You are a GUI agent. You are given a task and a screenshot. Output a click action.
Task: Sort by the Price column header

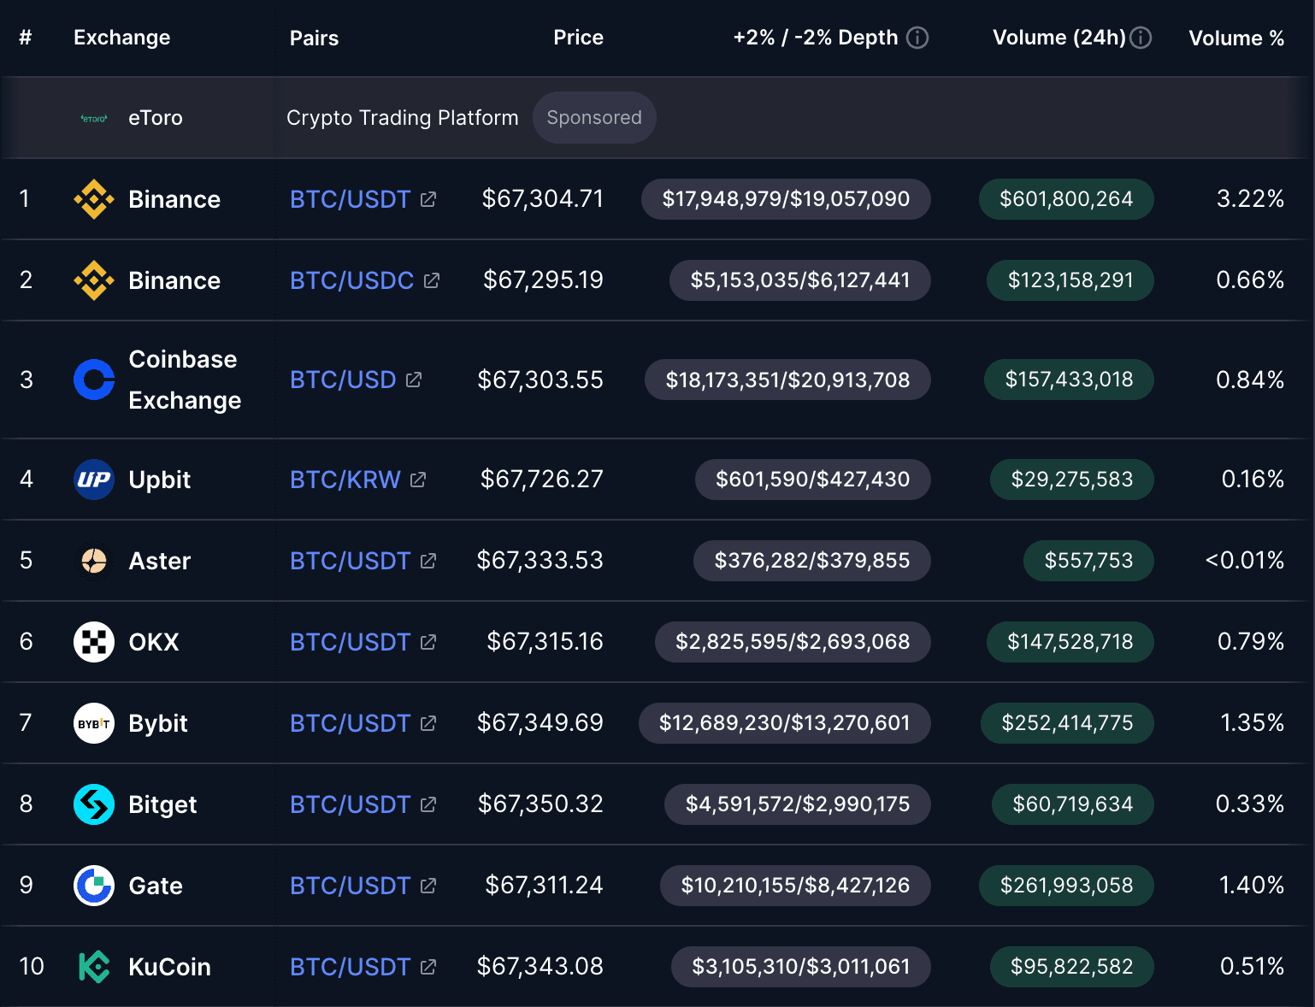[x=578, y=38]
